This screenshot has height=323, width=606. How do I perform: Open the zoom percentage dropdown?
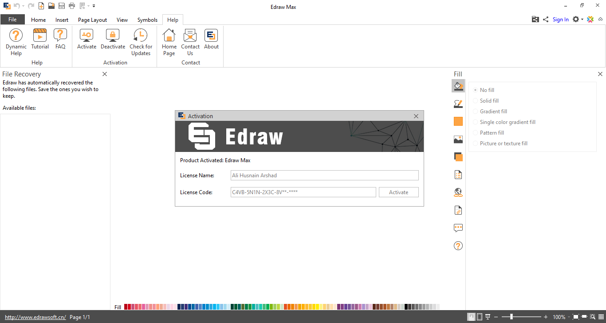click(568, 317)
